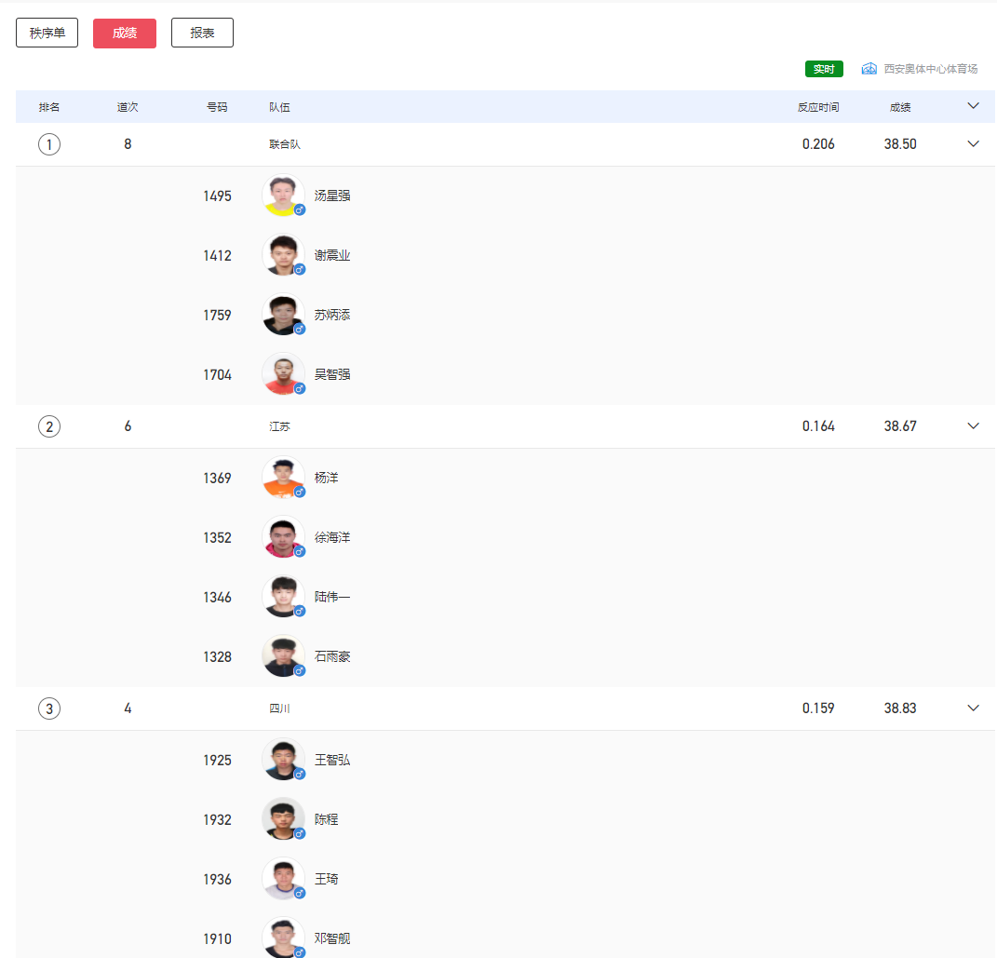Click the rank 3 circle badge
This screenshot has height=958, width=997.
49,708
